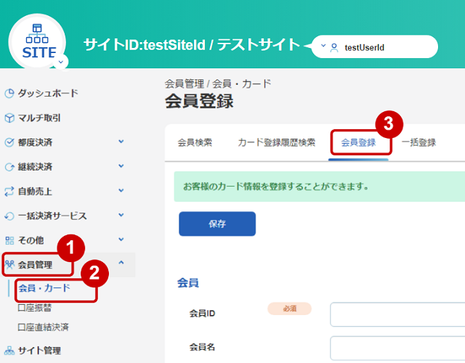Click the blue 保存 button

tap(217, 224)
